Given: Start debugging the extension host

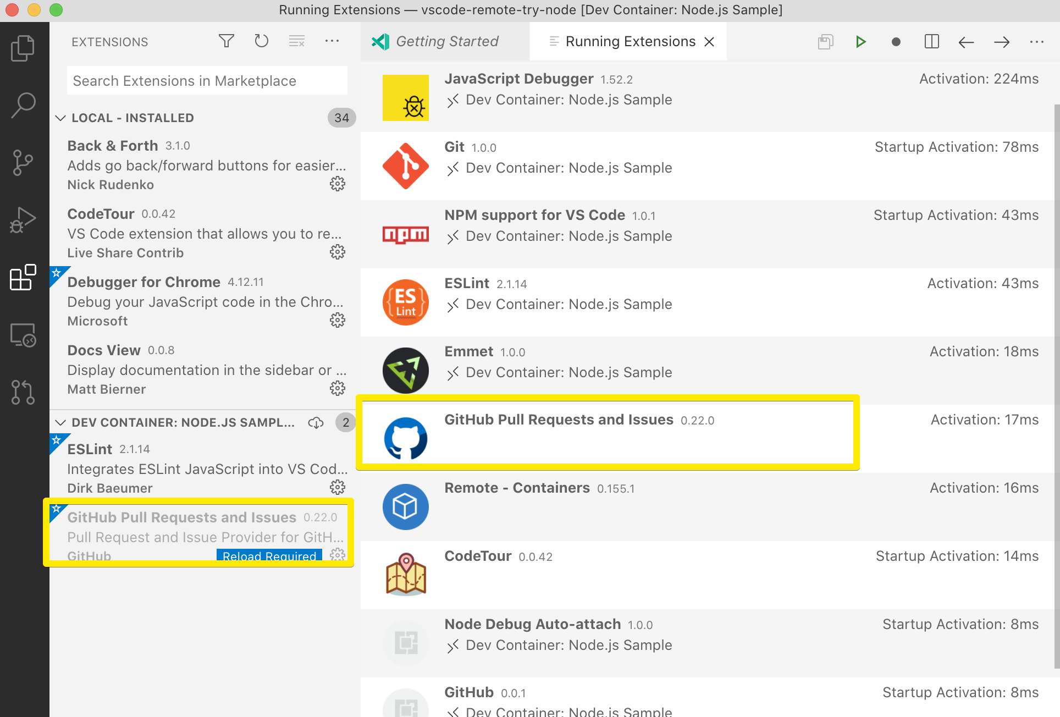Looking at the screenshot, I should click(x=860, y=42).
